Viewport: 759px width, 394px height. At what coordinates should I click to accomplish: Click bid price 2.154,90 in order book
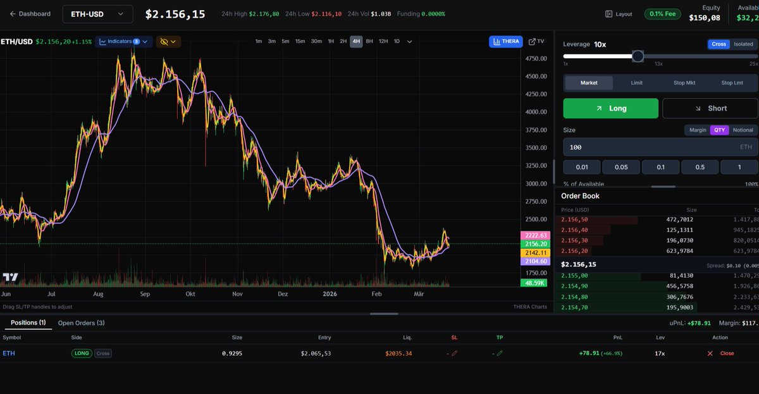click(574, 286)
